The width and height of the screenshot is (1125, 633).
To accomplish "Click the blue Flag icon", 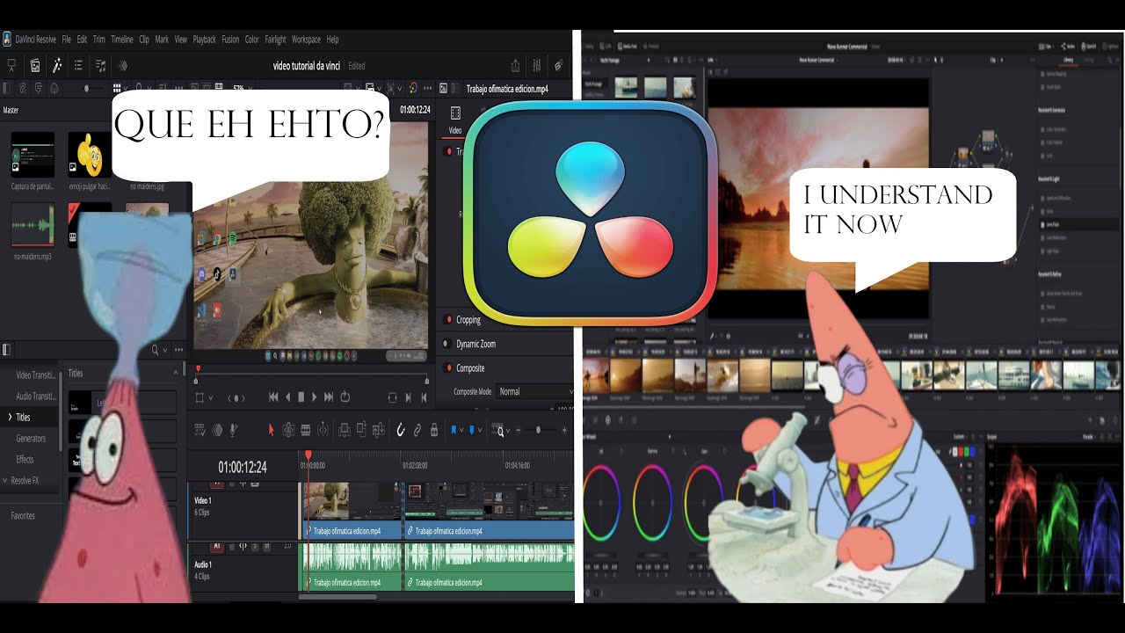I will 454,430.
